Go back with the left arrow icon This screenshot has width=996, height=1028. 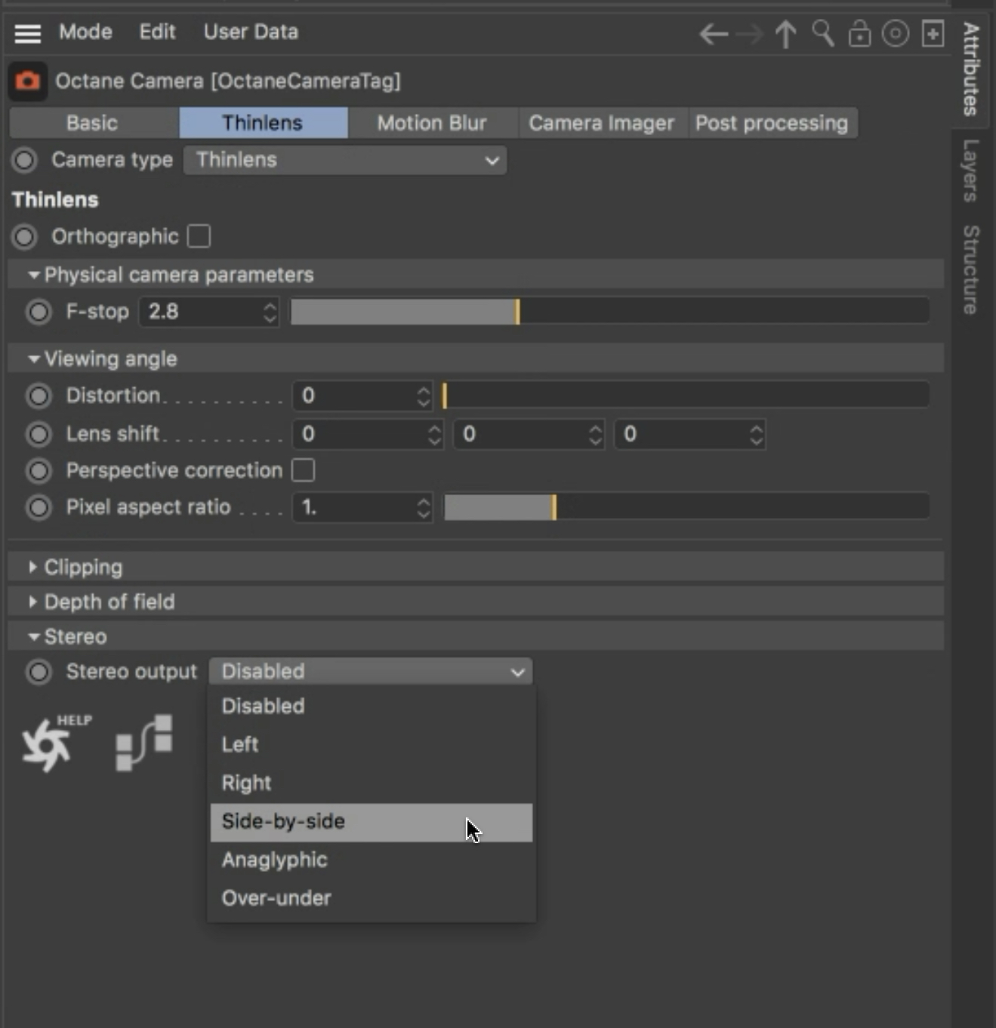713,34
